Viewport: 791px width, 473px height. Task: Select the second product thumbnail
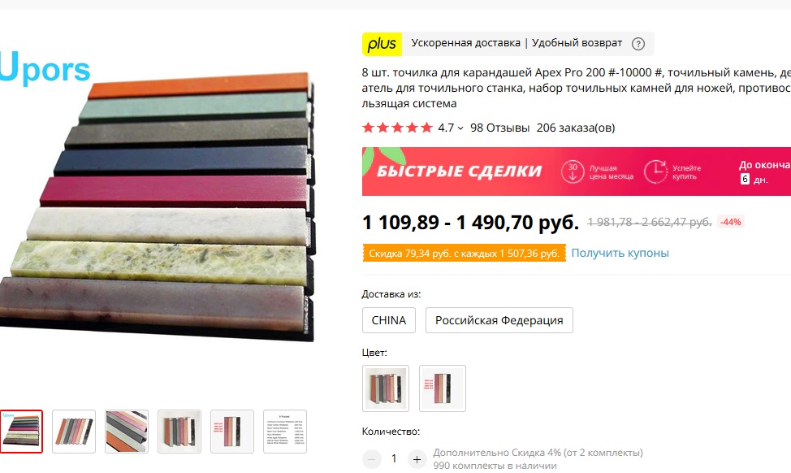click(x=74, y=432)
